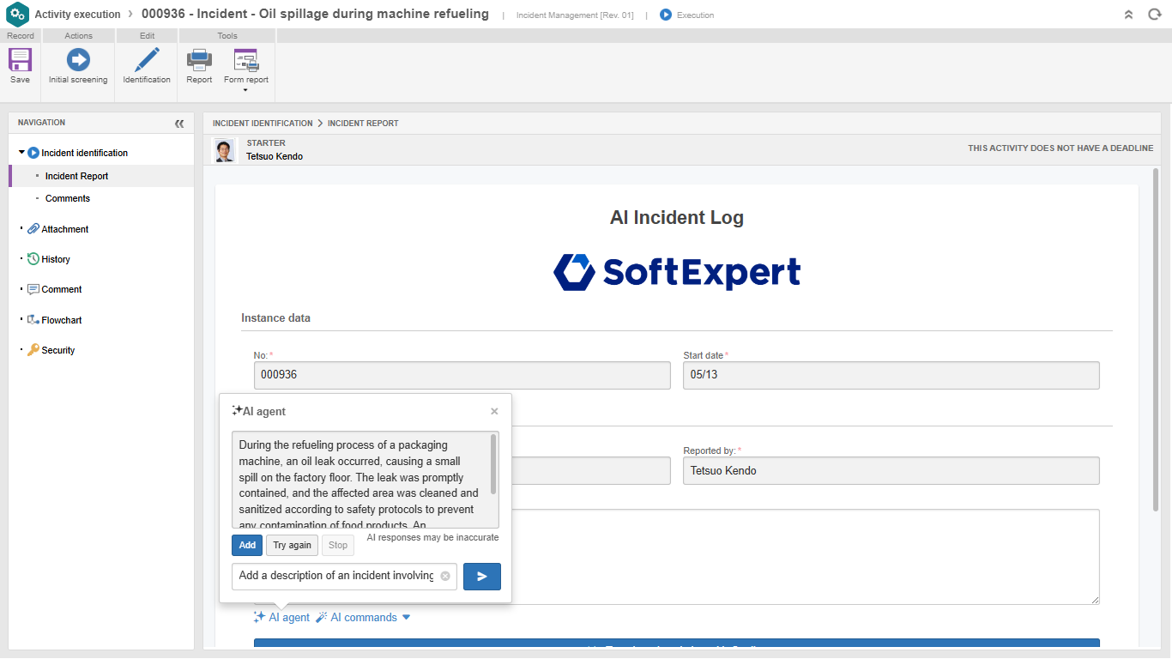Click the AI commands magic wand icon
Image resolution: width=1172 pixels, height=659 pixels.
pos(322,617)
